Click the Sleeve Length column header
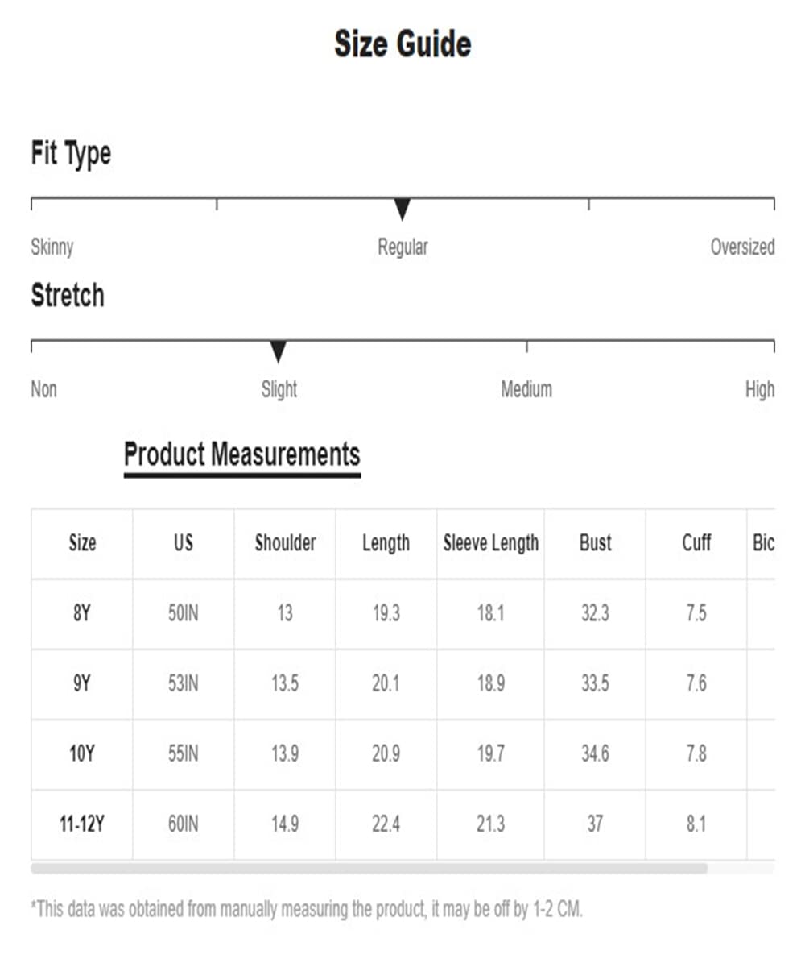Screen dimensions: 805x967 click(x=491, y=543)
